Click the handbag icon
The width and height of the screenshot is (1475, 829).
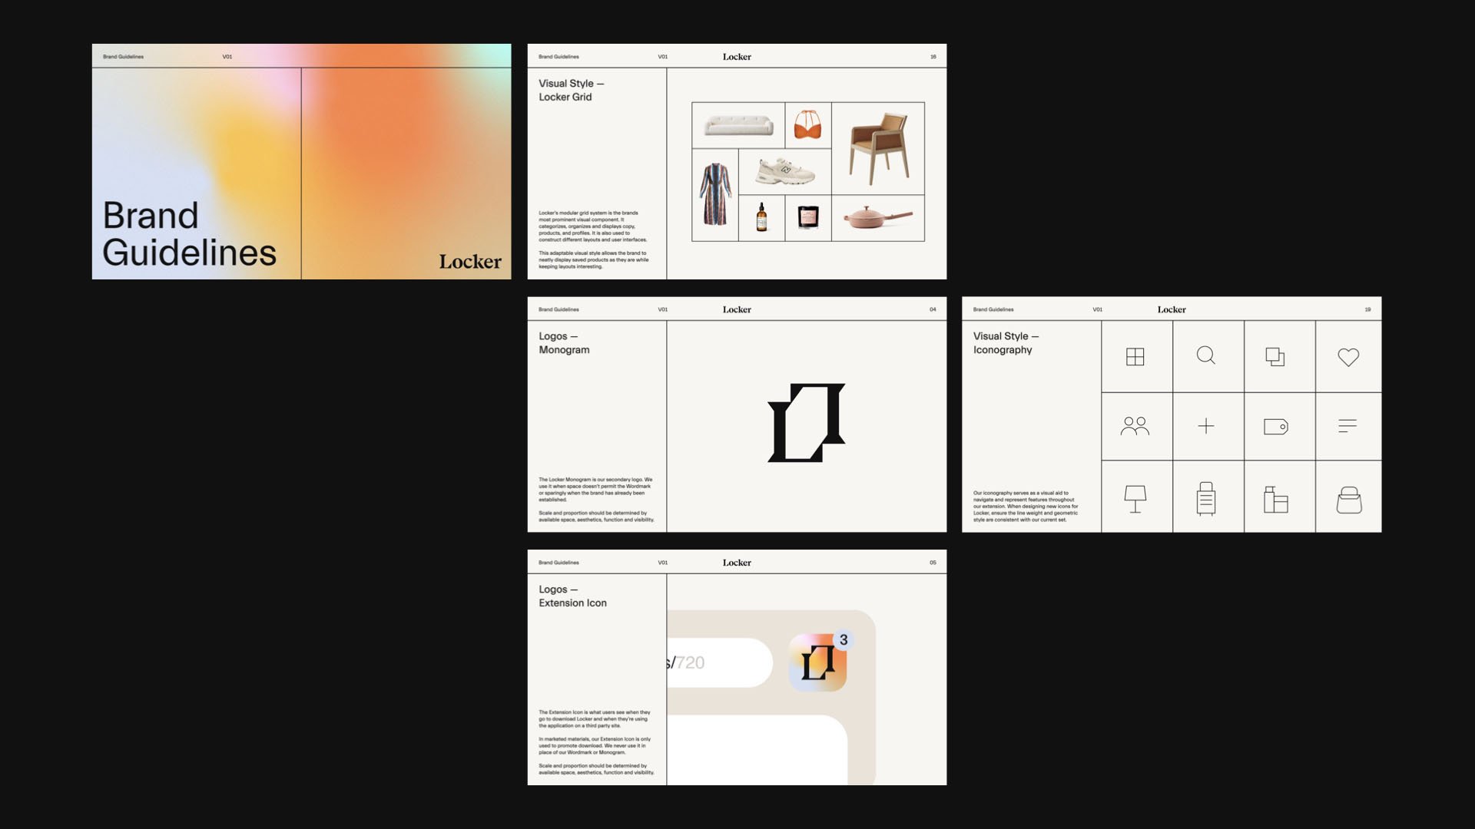tap(1349, 500)
